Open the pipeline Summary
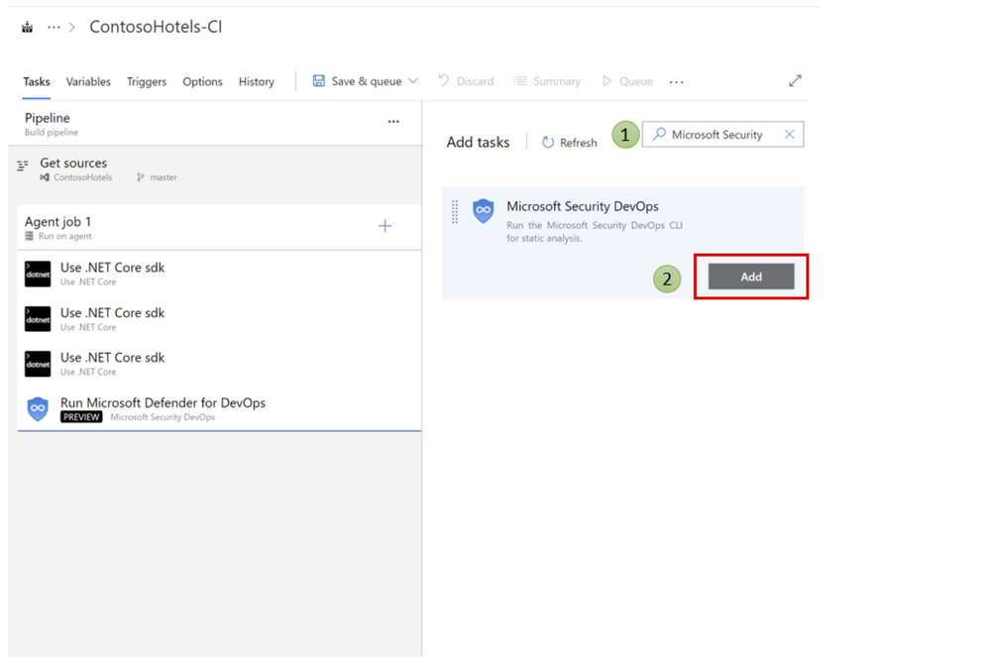 (547, 81)
